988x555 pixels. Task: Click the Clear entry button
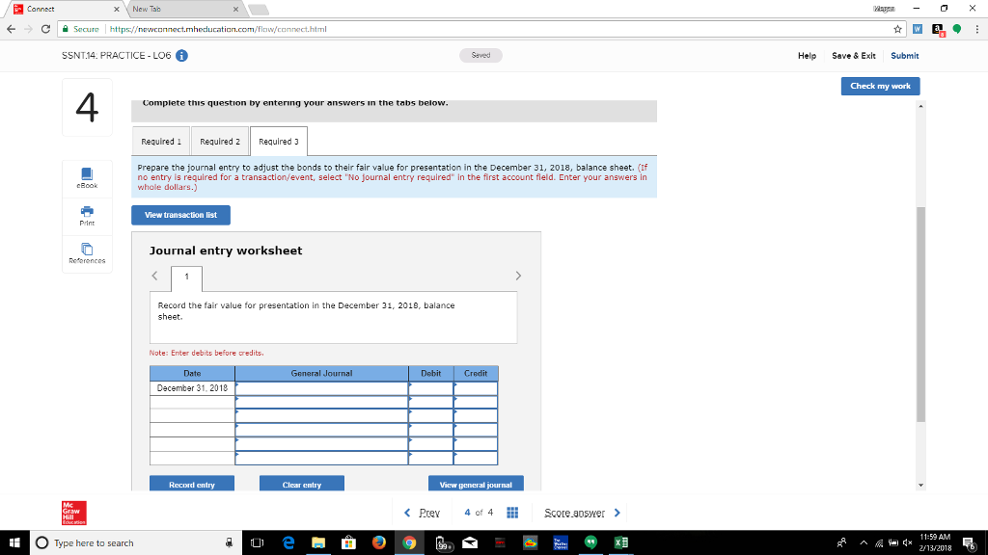(x=302, y=485)
